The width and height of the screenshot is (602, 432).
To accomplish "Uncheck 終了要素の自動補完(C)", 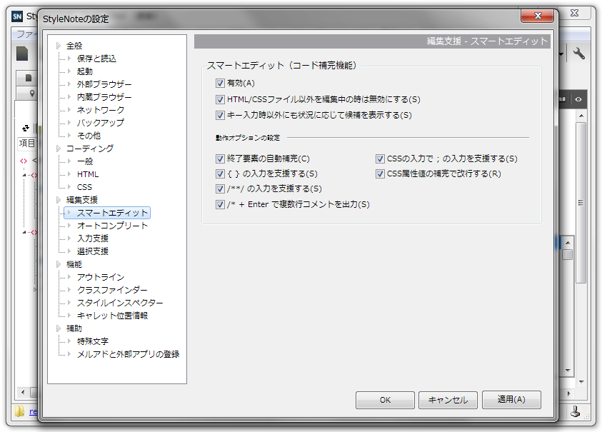I will [x=219, y=159].
